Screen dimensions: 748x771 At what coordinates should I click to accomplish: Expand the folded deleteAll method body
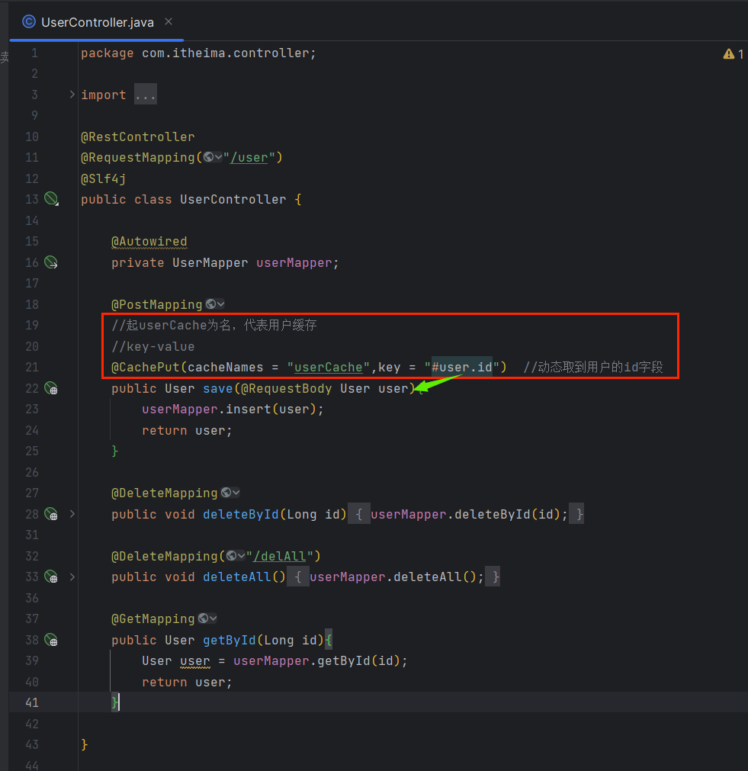[x=72, y=577]
